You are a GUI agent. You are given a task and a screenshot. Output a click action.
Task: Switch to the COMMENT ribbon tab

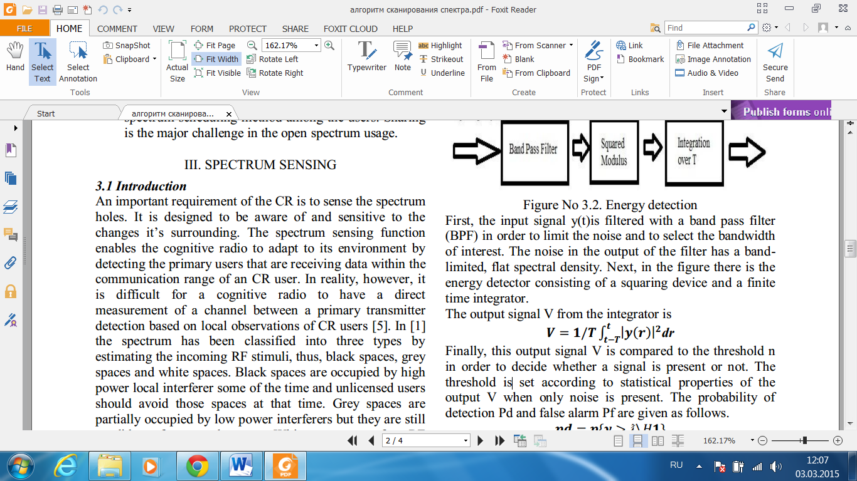pos(117,29)
